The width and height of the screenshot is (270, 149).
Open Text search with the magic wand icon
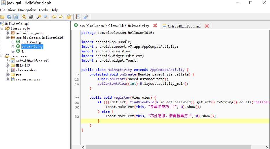click(x=39, y=17)
